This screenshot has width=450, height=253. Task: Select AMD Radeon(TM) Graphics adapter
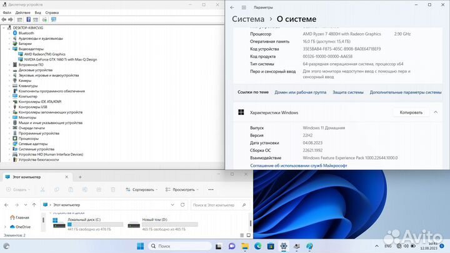tap(45, 54)
